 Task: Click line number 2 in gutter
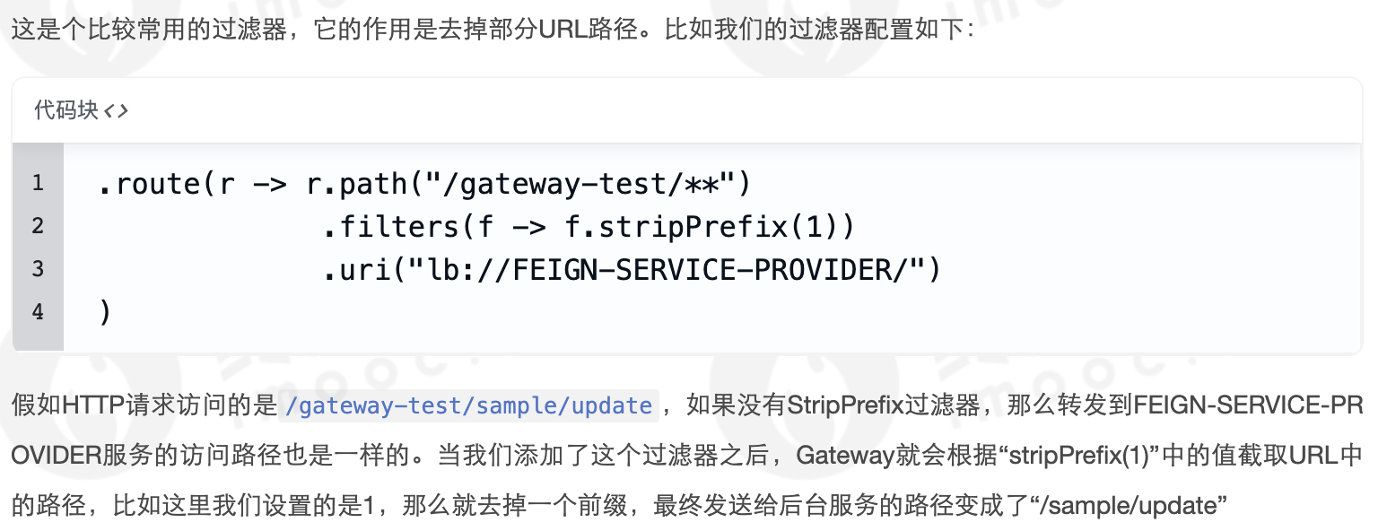38,226
